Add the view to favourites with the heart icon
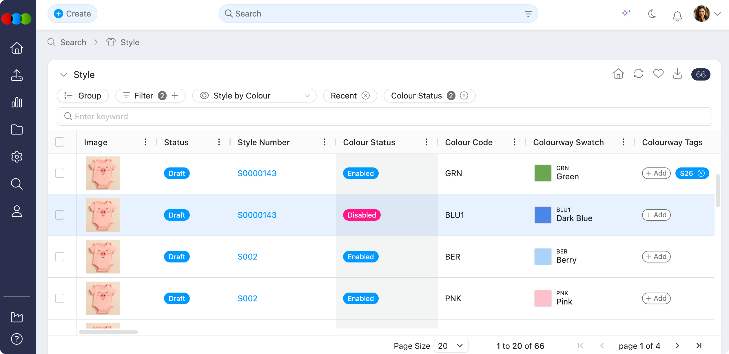This screenshot has width=729, height=354. click(658, 74)
